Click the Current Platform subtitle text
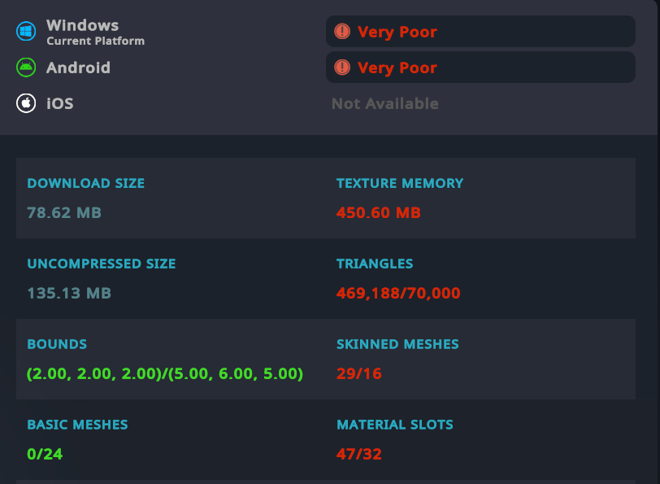The height and width of the screenshot is (484, 660). 95,41
